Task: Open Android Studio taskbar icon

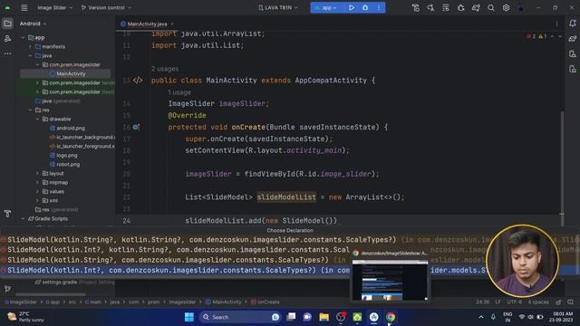Action: pyautogui.click(x=374, y=317)
